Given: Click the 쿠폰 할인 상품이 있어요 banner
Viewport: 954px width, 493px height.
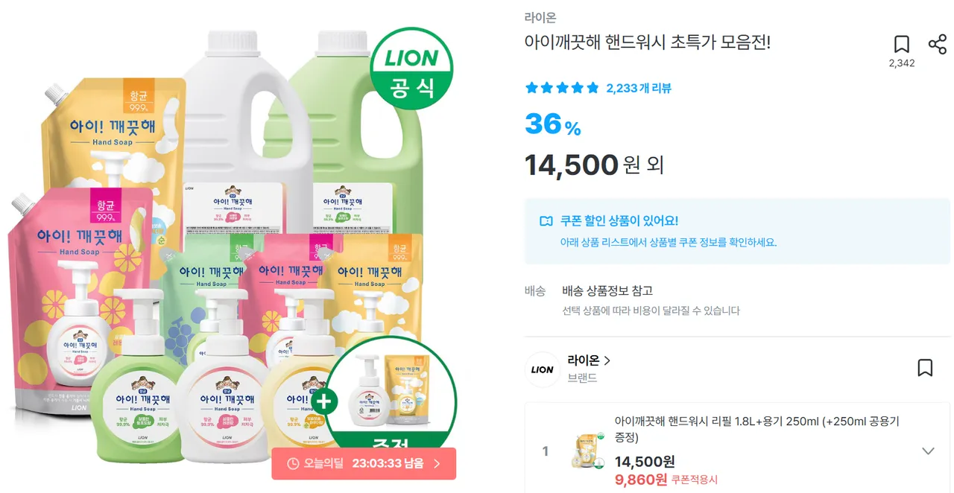Looking at the screenshot, I should coord(737,231).
